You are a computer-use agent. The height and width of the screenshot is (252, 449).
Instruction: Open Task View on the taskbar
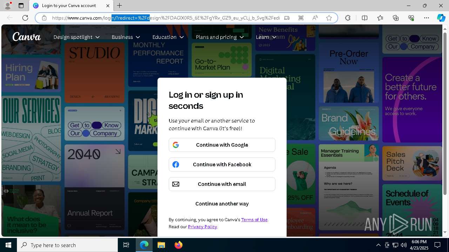126,245
